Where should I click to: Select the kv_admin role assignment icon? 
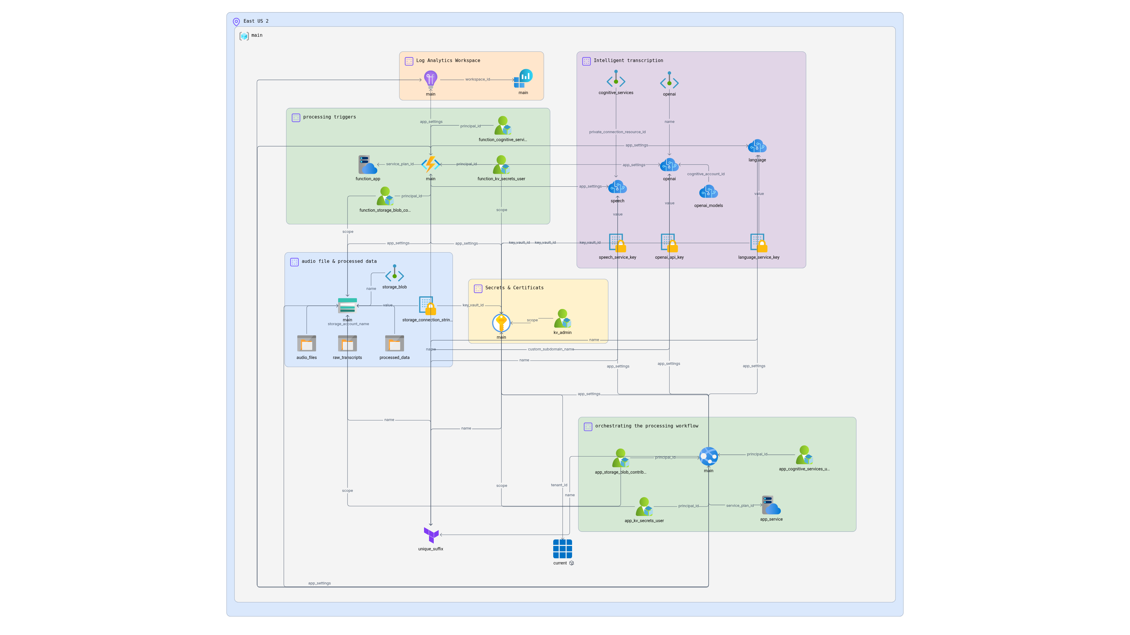tap(562, 319)
